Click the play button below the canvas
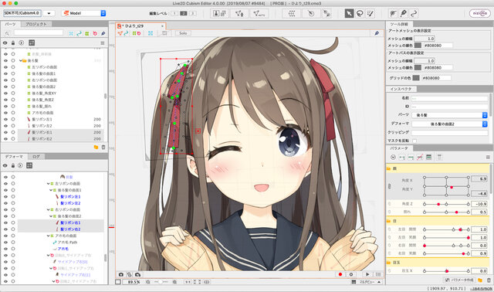The image size is (494, 292). pos(367,274)
